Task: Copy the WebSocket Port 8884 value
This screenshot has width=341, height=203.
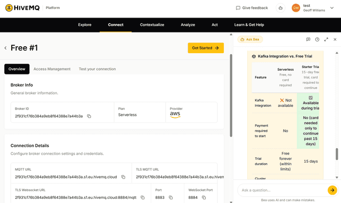Action: (x=204, y=198)
